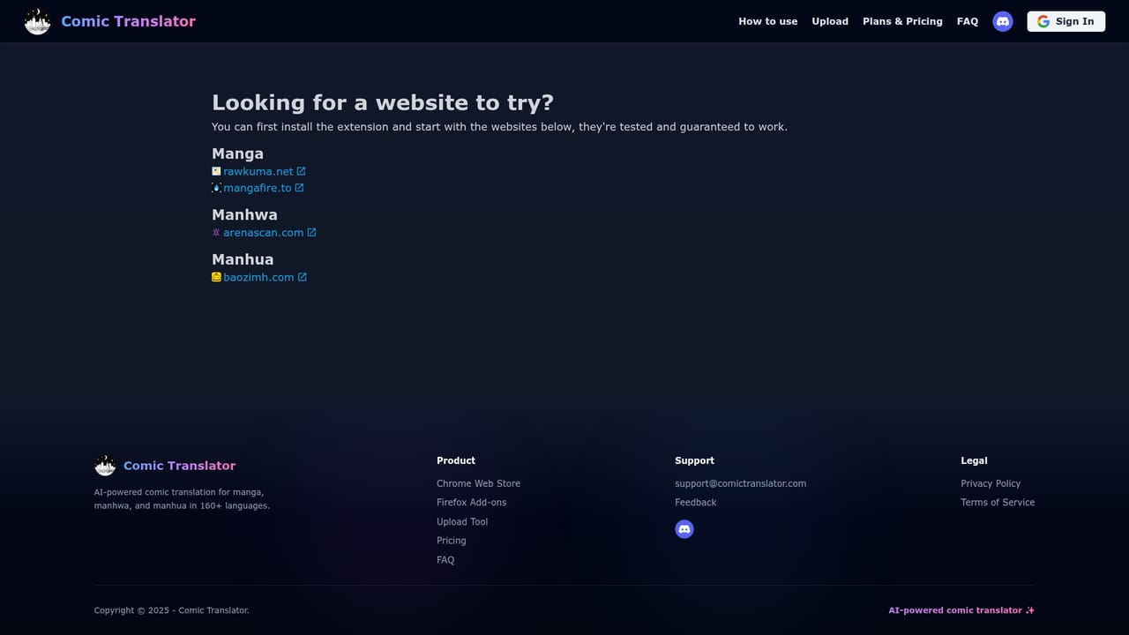Click the rawkuma.net favicon
Image resolution: width=1129 pixels, height=635 pixels.
216,171
